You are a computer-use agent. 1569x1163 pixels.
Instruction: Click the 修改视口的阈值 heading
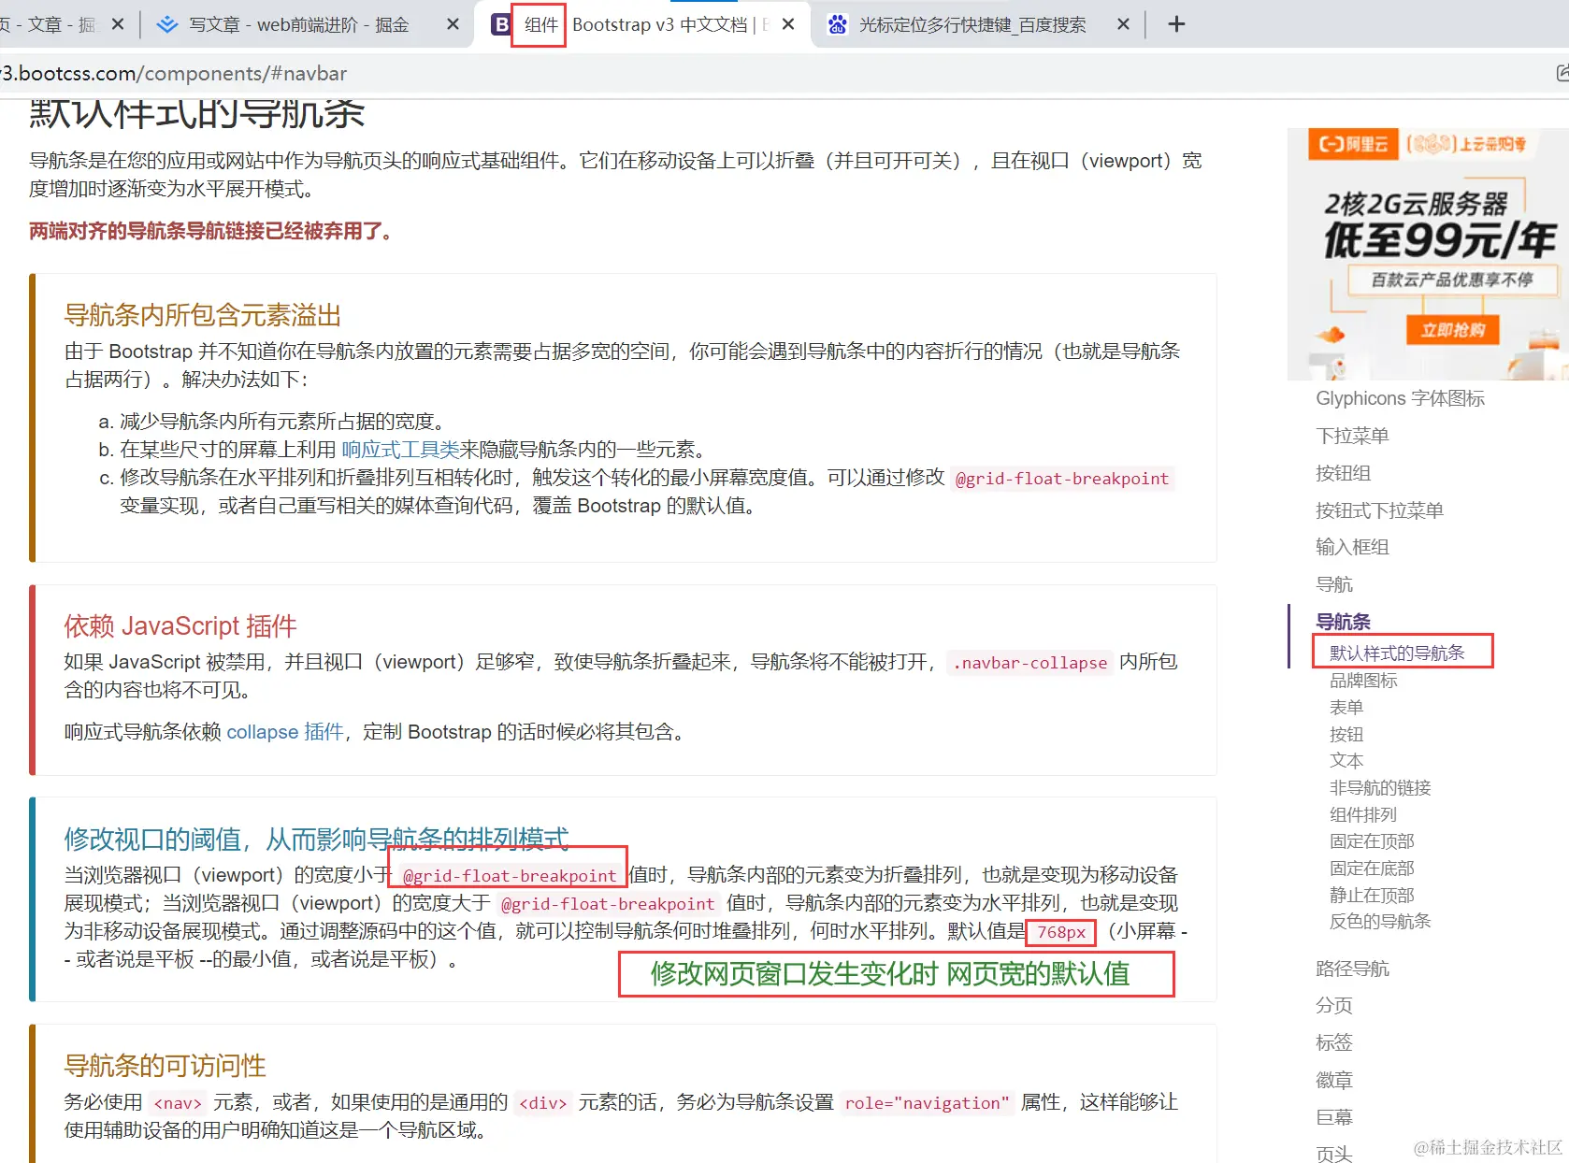tap(316, 839)
